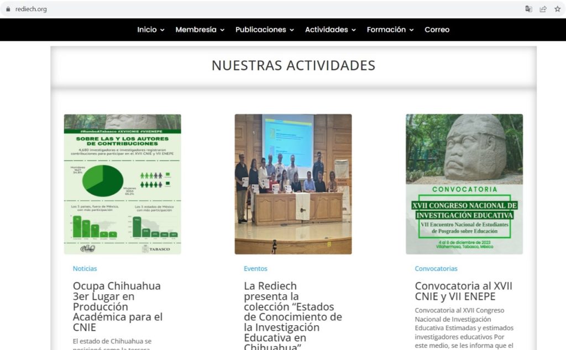Bookmark this page with the star icon
The height and width of the screenshot is (350, 566).
557,9
